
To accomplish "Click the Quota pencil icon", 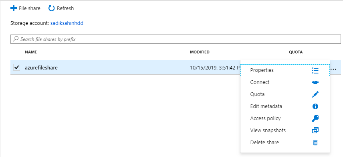I will pos(315,94).
